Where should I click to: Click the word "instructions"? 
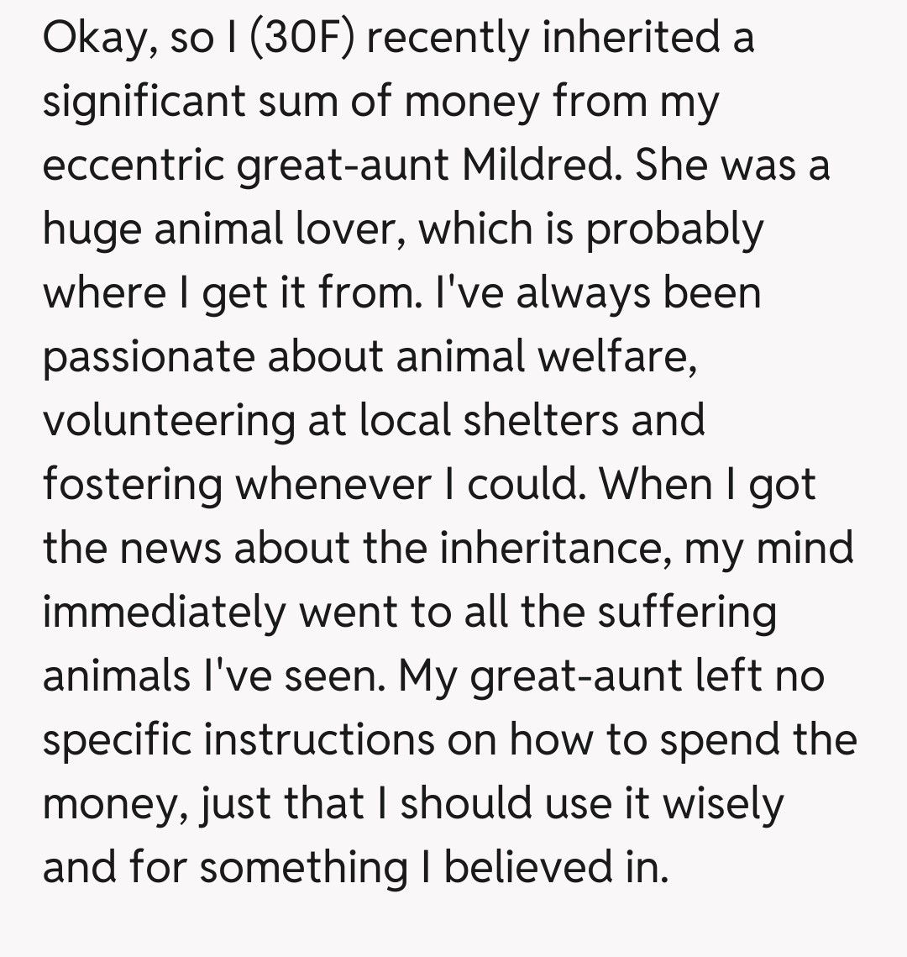pos(320,740)
